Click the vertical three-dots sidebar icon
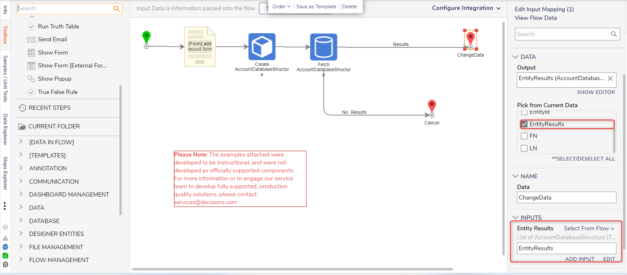The width and height of the screenshot is (627, 275). tap(5, 206)
